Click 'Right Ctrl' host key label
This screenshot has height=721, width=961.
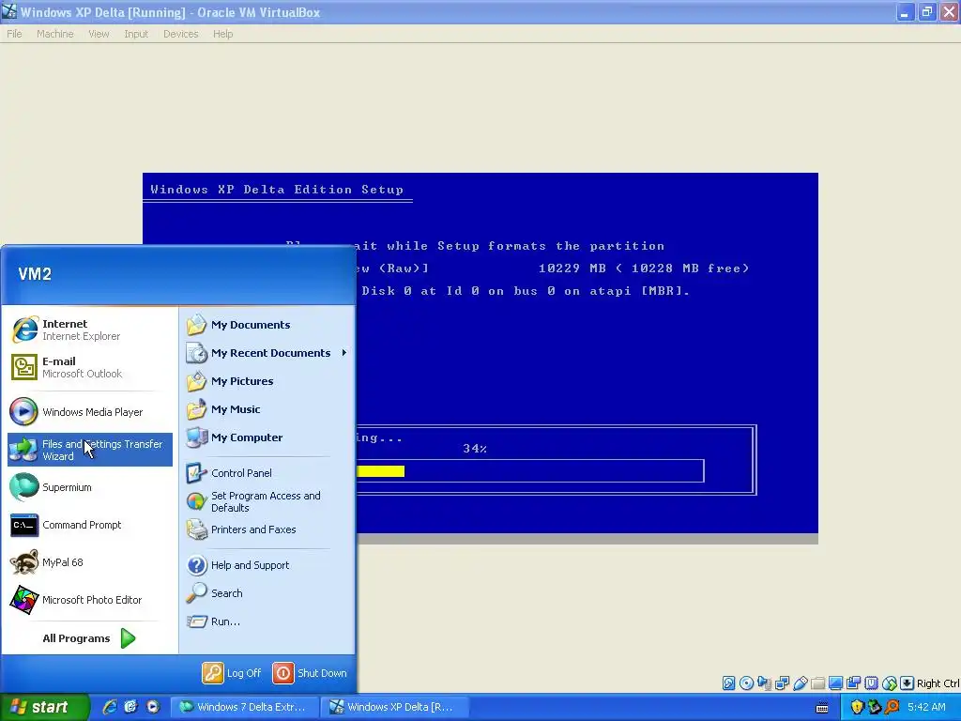click(x=938, y=683)
